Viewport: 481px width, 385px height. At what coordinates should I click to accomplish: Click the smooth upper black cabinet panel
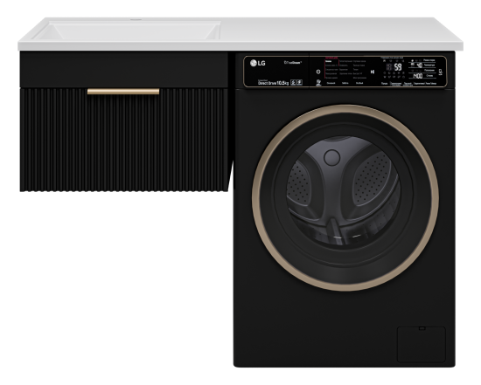(x=124, y=70)
